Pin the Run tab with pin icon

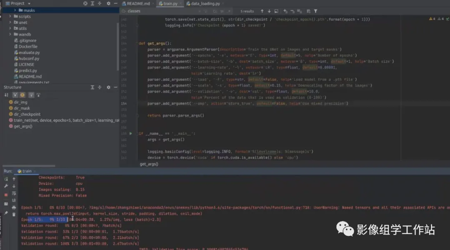pyautogui.click(x=6, y=213)
